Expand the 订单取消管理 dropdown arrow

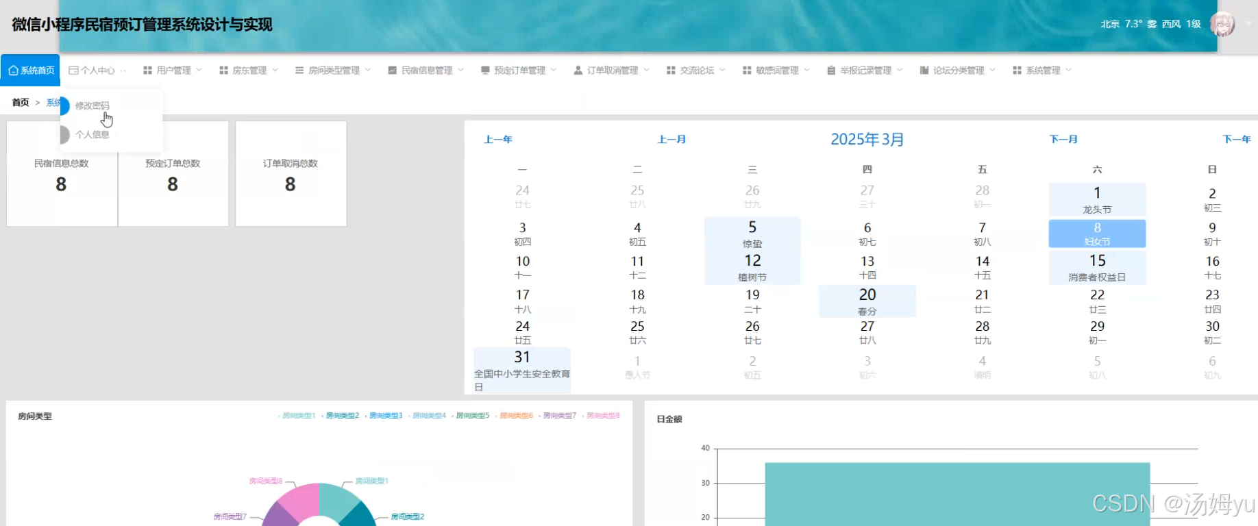tap(647, 70)
